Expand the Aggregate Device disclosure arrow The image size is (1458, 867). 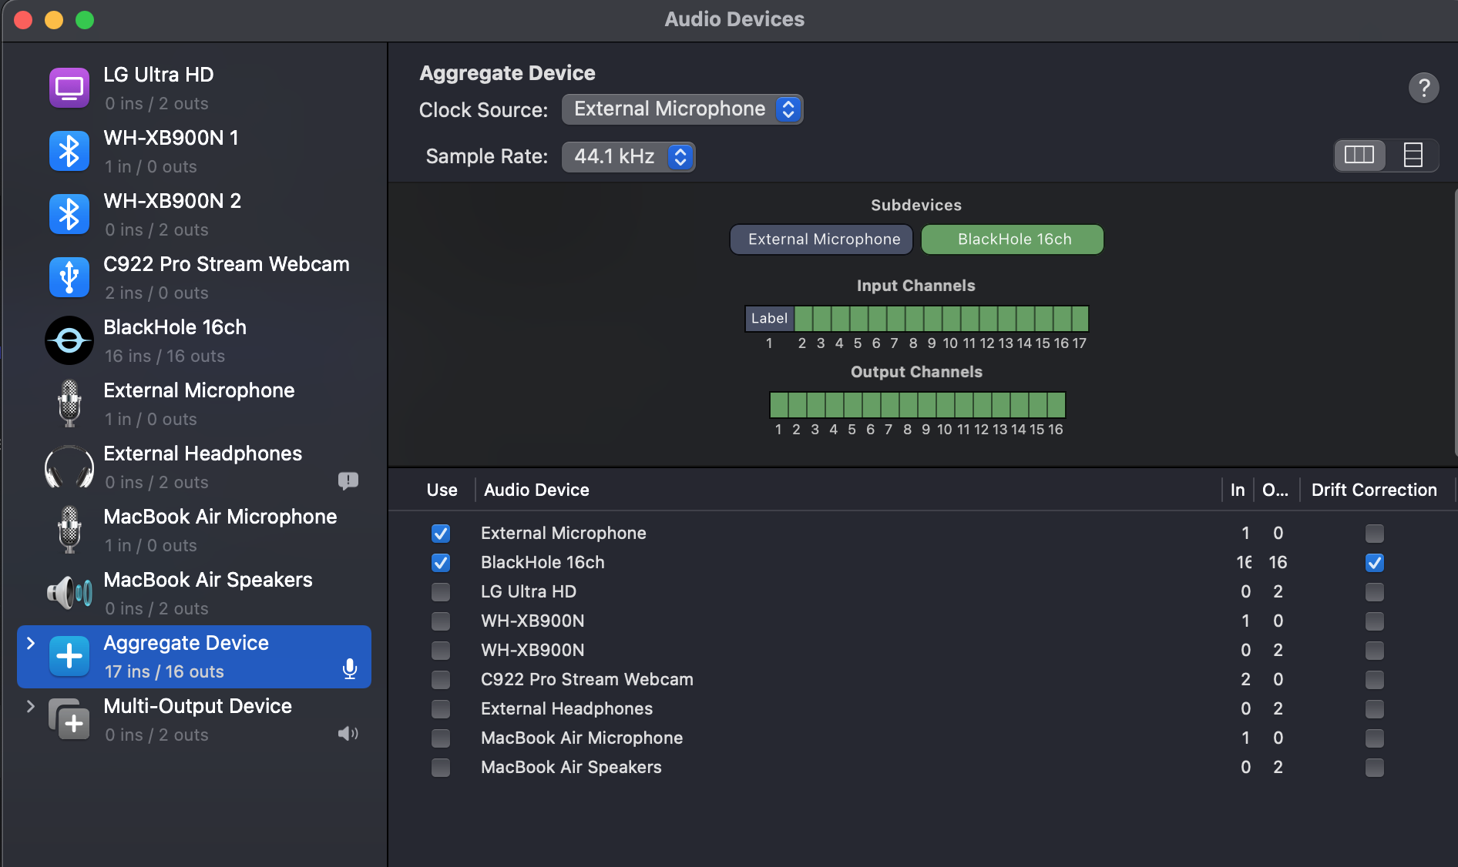click(31, 643)
